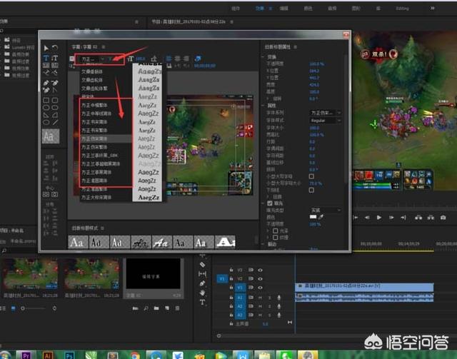Click the Pen tool in the timeline toolbar
Screen dimensions: 457x359
pyautogui.click(x=203, y=283)
